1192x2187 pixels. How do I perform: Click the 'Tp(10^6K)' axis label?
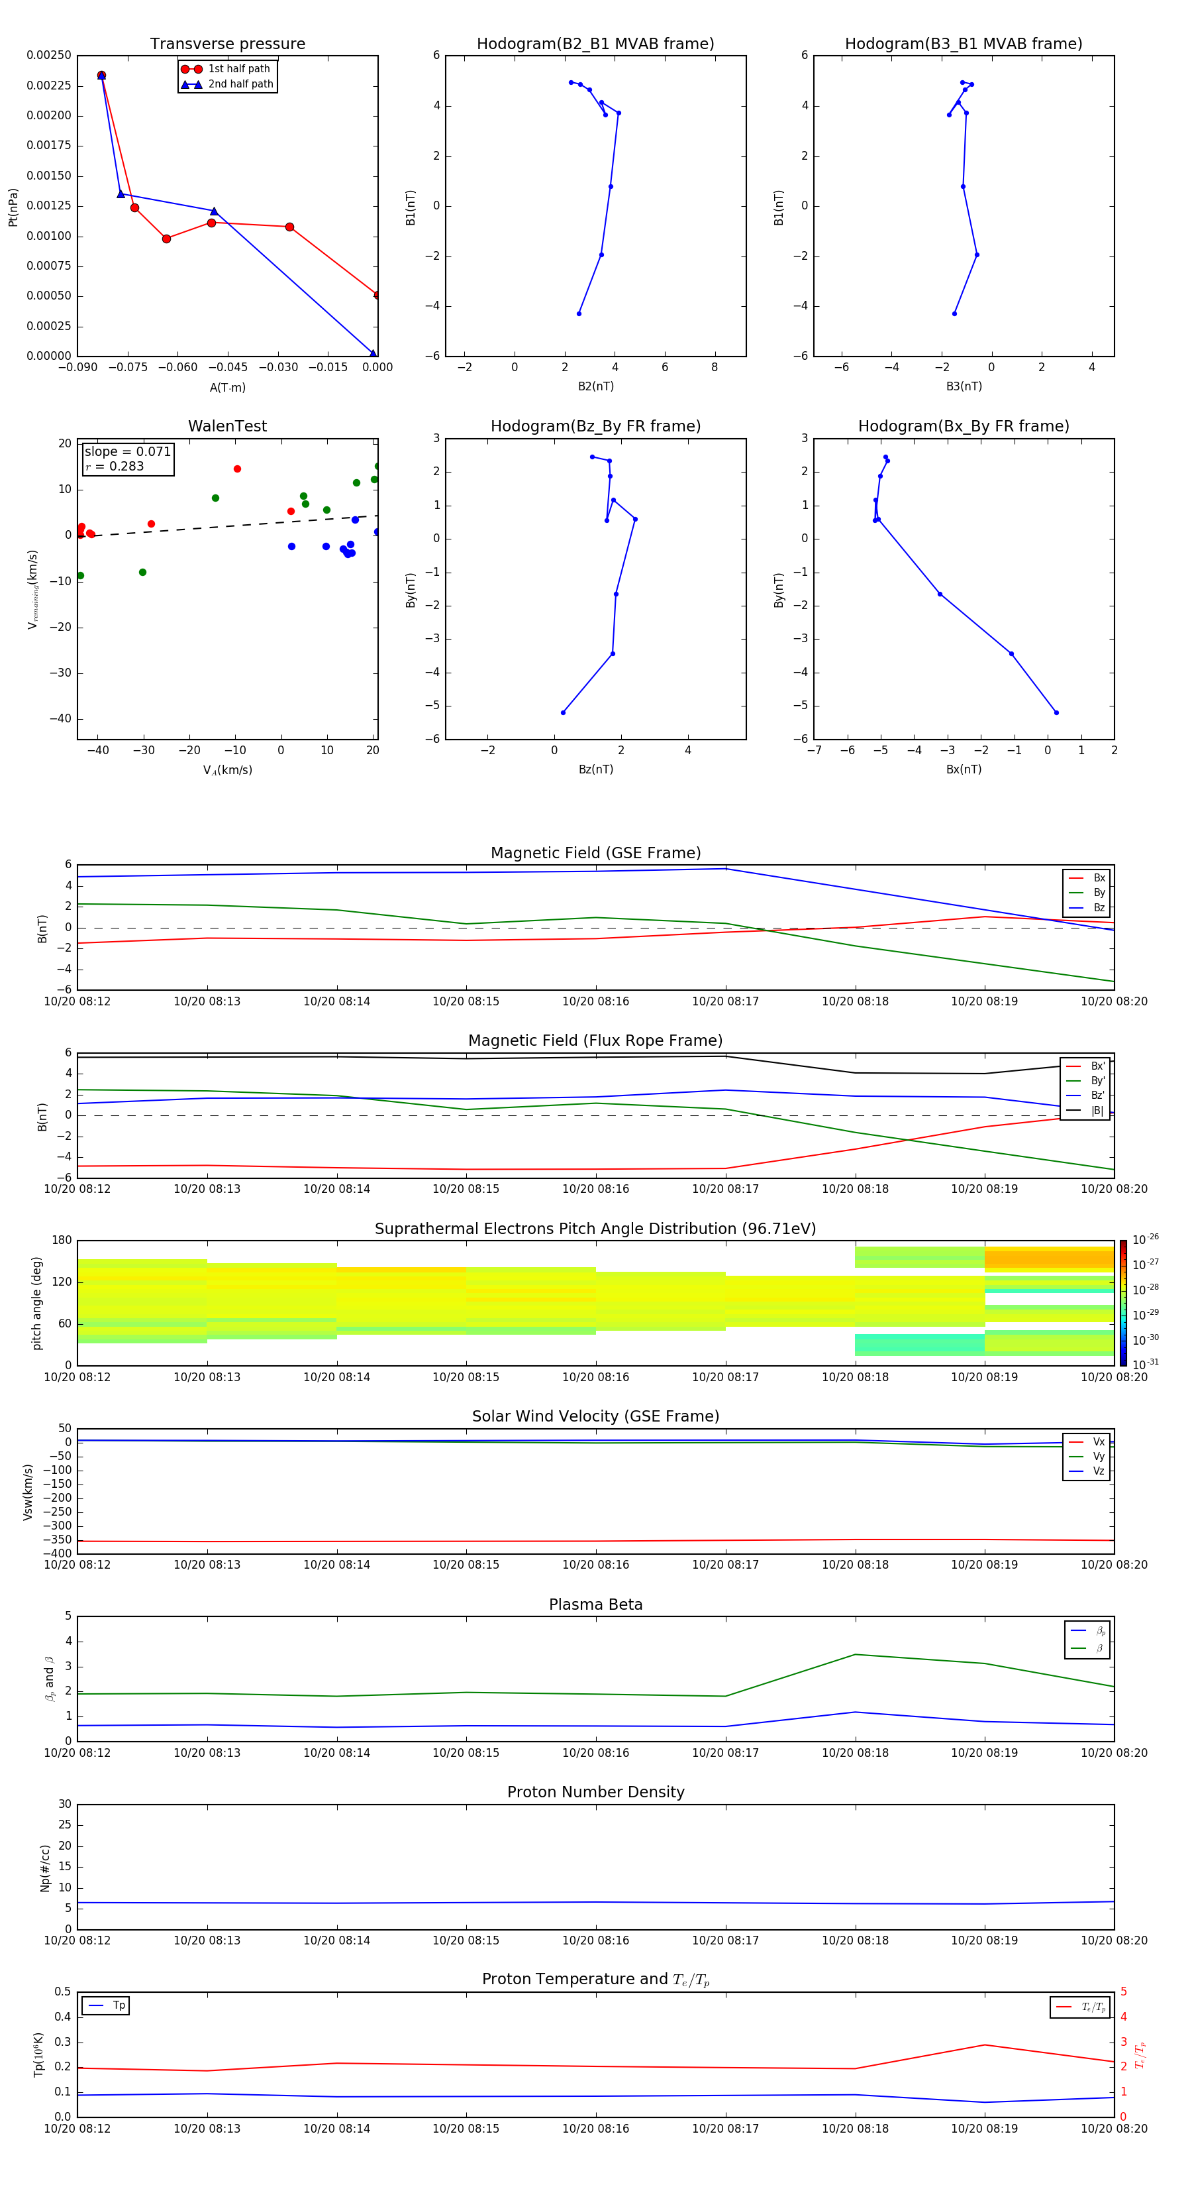pos(38,2054)
